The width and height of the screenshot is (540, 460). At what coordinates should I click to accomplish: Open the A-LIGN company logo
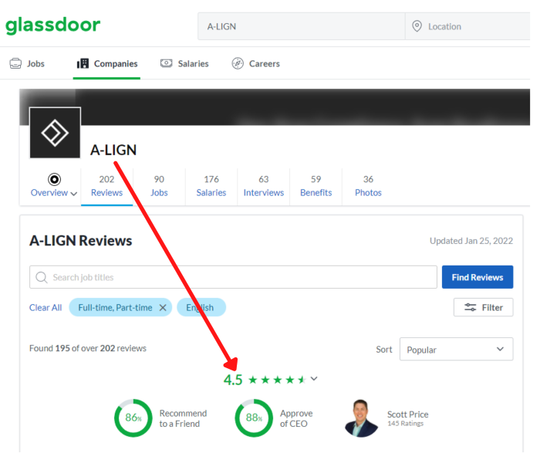(55, 133)
